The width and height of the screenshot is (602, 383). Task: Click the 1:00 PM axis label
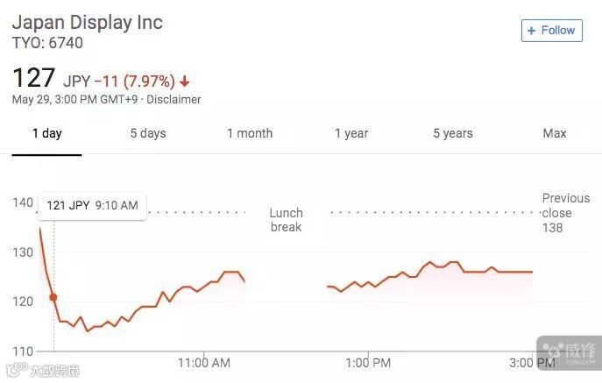point(368,362)
